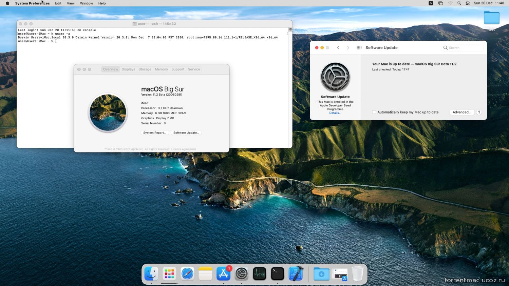Click the Terminal scroll indicator icon
Image resolution: width=509 pixels, height=286 pixels.
click(x=290, y=30)
